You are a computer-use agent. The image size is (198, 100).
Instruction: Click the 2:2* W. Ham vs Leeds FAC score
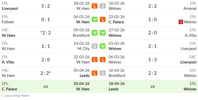pos(46,73)
